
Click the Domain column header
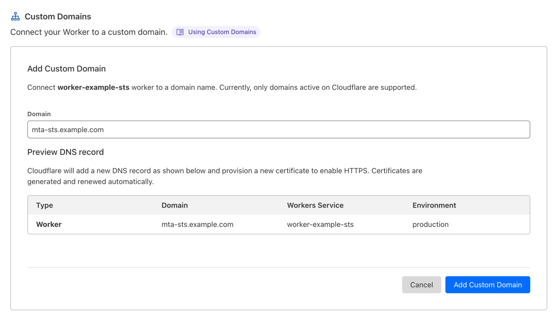[x=174, y=205]
